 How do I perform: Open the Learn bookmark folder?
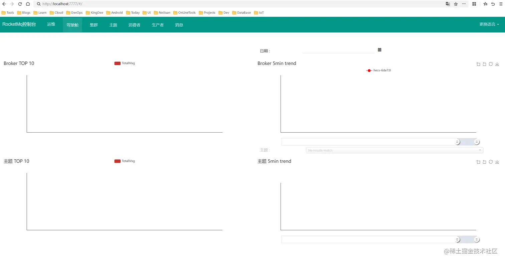click(40, 13)
